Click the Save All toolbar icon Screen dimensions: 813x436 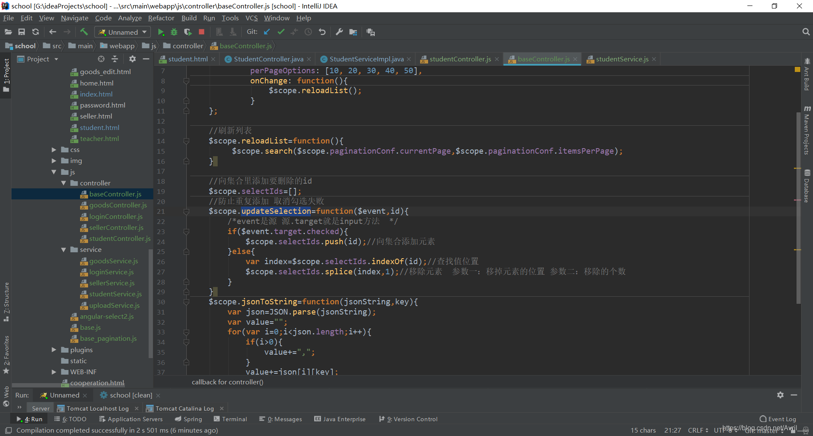[x=22, y=32]
